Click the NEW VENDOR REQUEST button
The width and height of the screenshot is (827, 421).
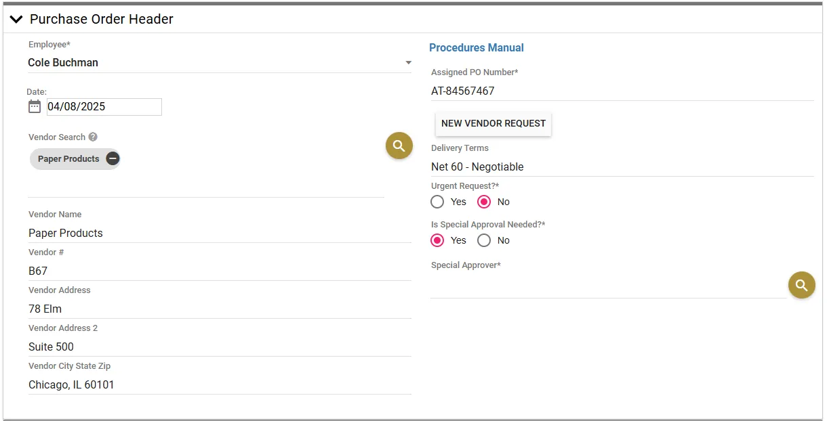pyautogui.click(x=493, y=124)
